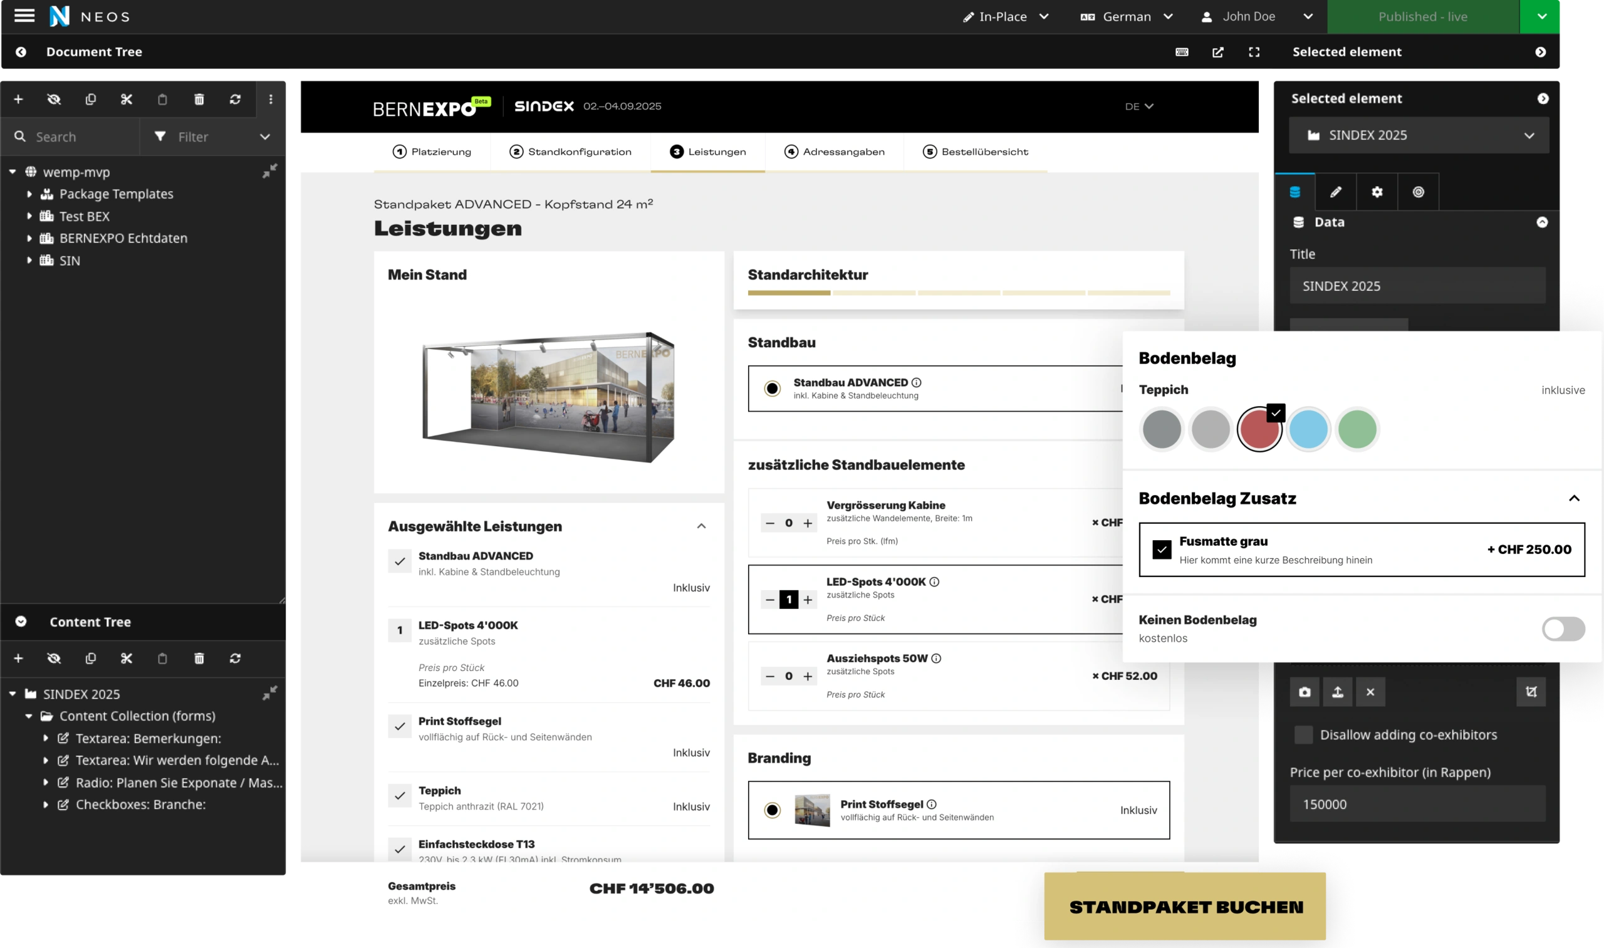Image resolution: width=1604 pixels, height=948 pixels.
Task: Show keyboard shortcuts icon
Action: pos(1182,52)
